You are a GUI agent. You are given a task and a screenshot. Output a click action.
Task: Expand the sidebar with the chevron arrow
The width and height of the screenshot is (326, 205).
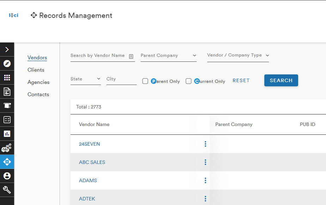tap(7, 49)
